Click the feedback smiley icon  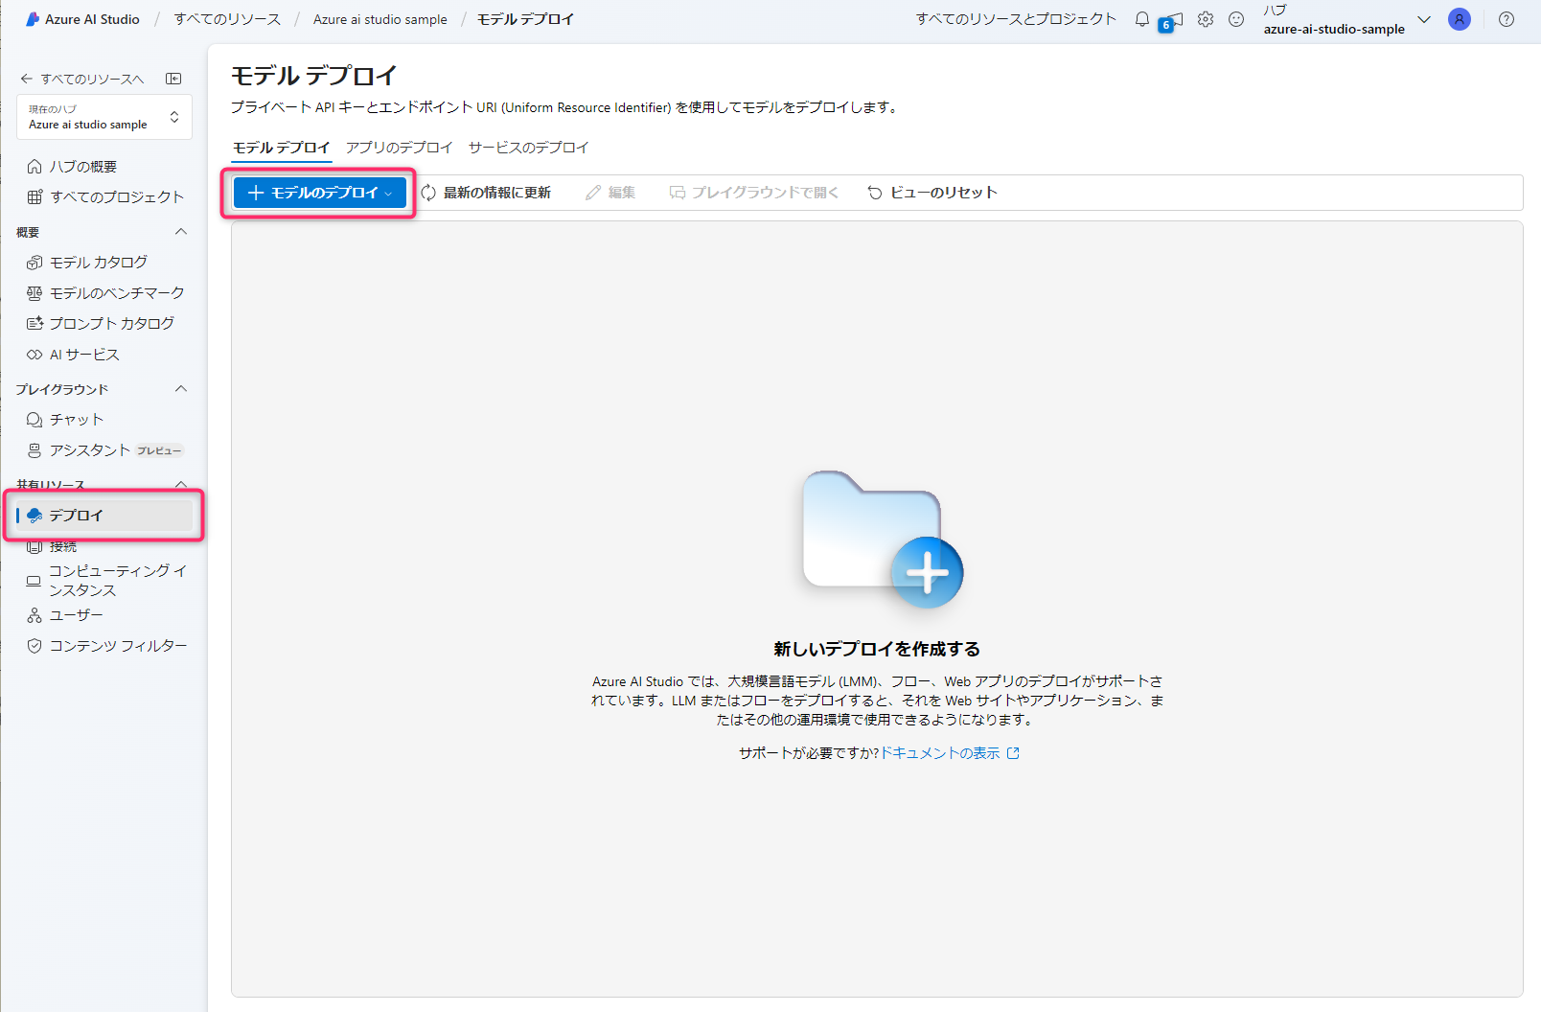click(x=1236, y=19)
